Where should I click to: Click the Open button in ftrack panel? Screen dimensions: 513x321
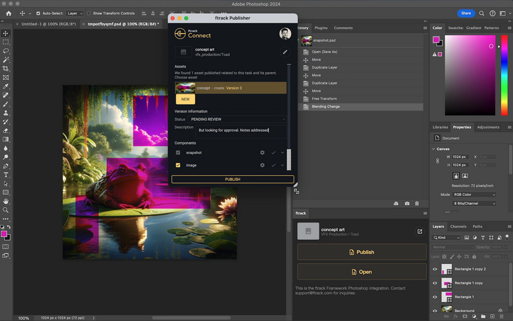click(362, 271)
